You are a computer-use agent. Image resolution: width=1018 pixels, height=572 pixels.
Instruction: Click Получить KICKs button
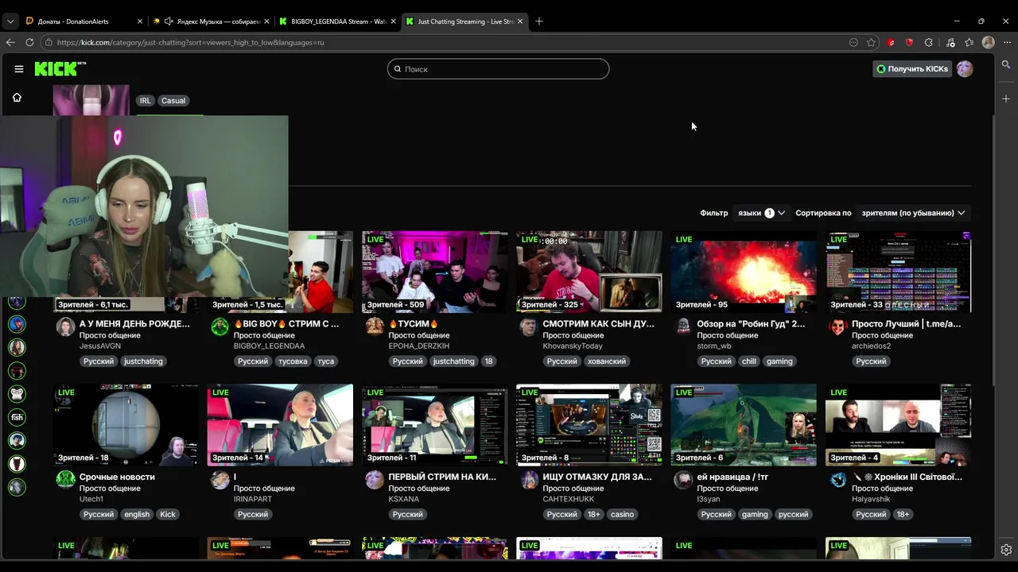click(912, 69)
